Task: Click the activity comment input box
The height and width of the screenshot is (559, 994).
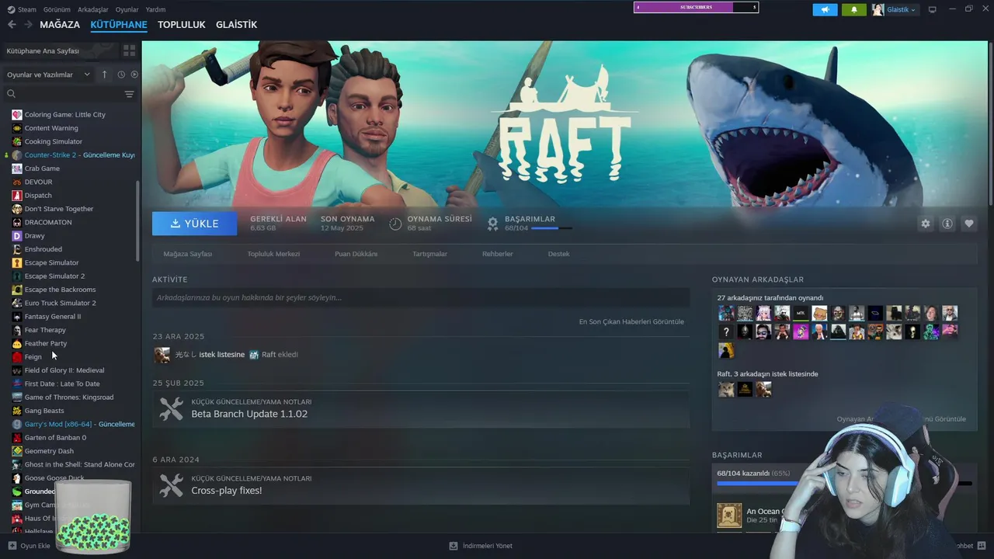Action: click(x=421, y=297)
